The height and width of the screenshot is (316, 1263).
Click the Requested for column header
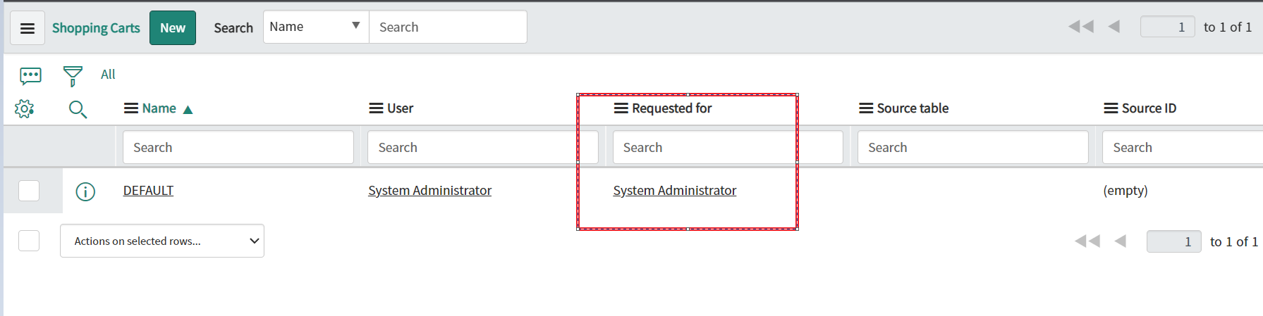coord(671,108)
